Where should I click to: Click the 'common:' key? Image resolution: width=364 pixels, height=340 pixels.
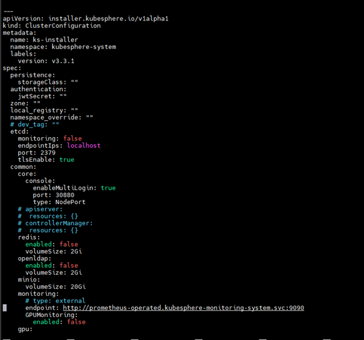(23, 167)
